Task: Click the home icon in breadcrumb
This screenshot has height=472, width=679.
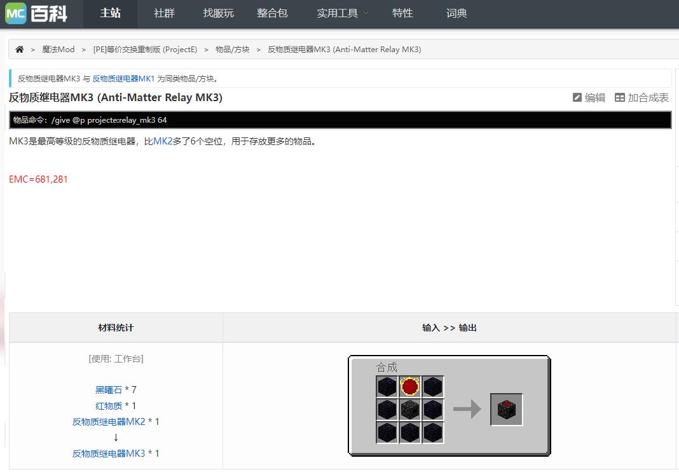Action: (x=20, y=50)
